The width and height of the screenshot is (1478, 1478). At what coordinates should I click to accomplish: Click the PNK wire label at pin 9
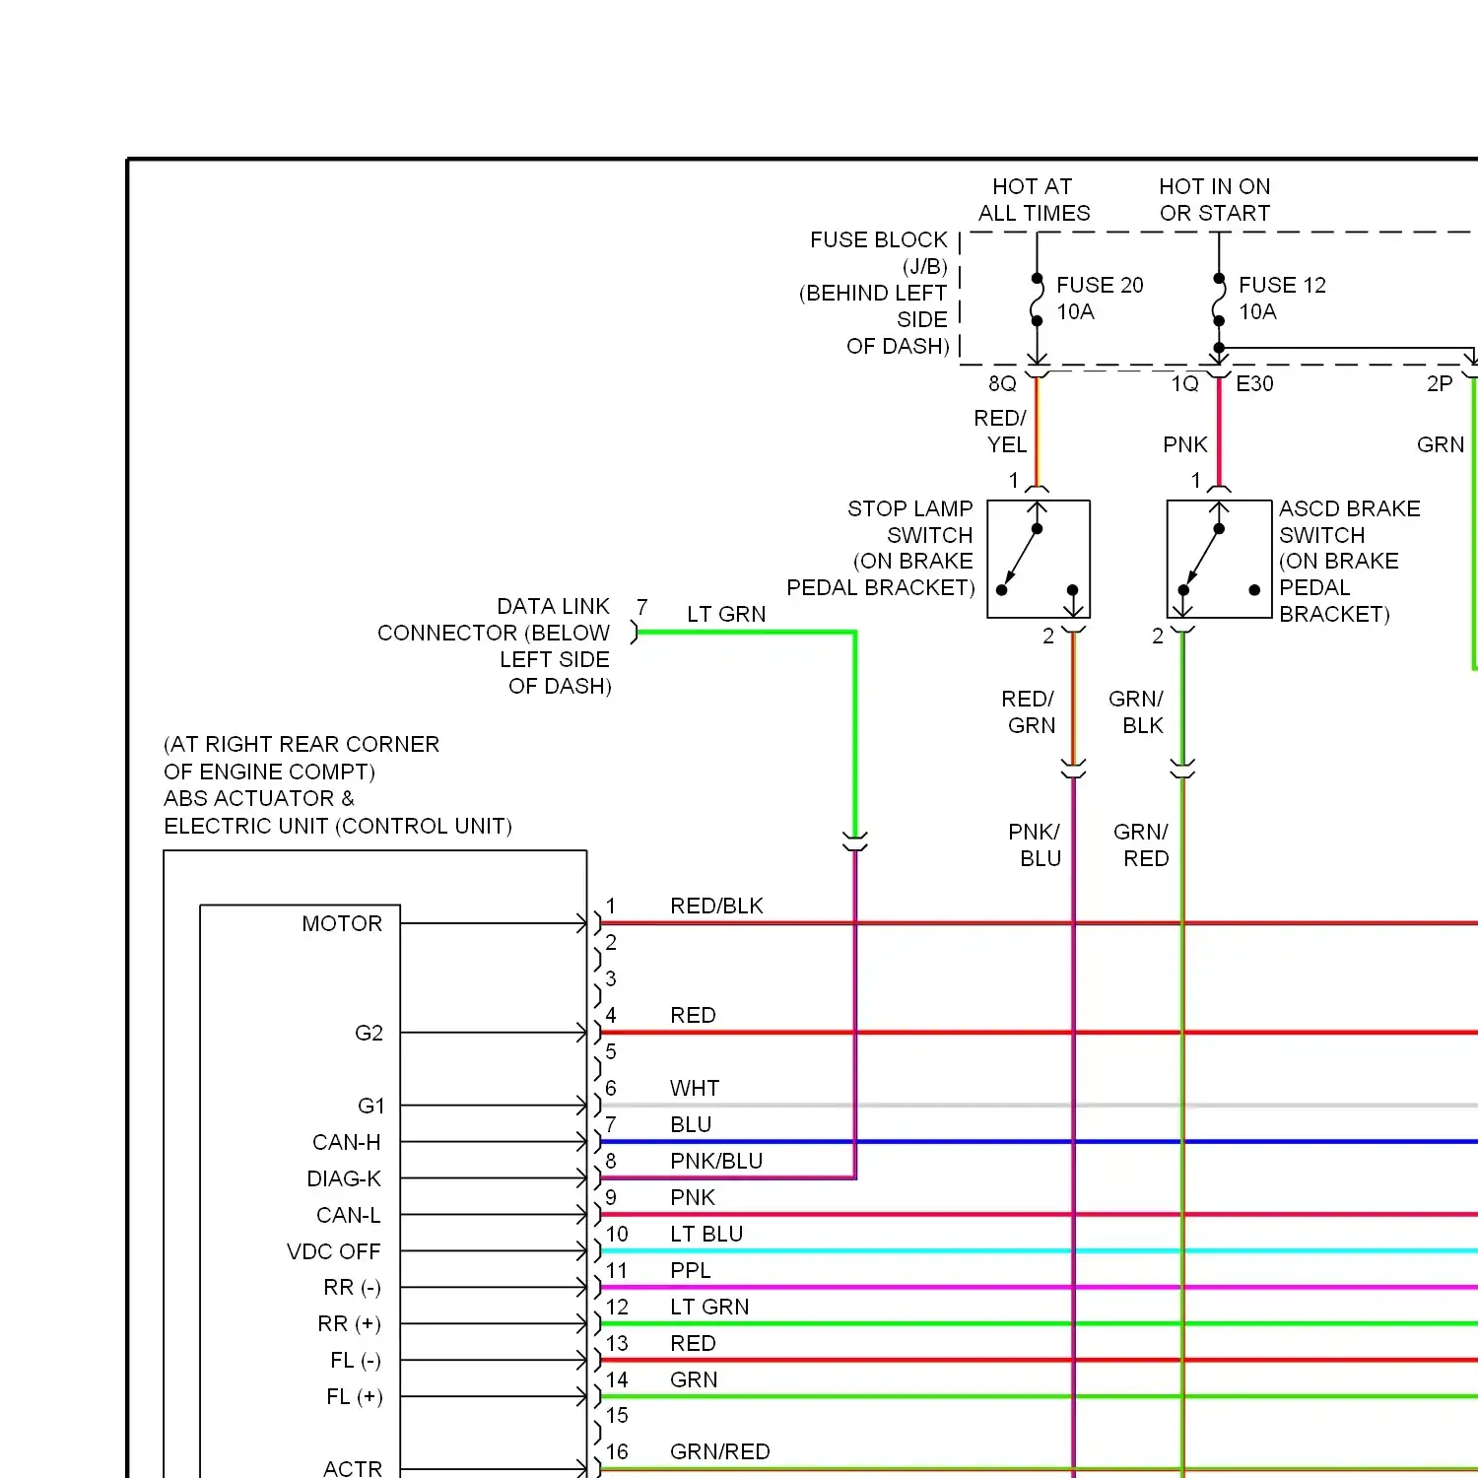(x=693, y=1198)
